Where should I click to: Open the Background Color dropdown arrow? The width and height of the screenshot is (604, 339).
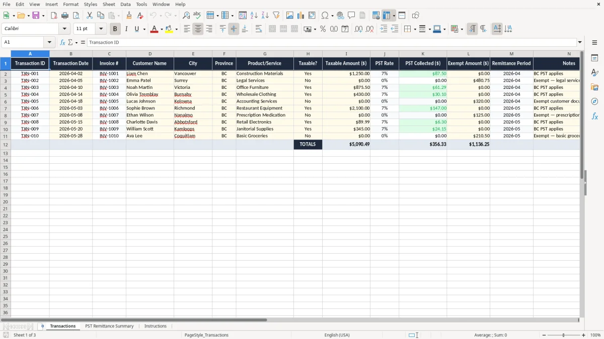coord(176,29)
